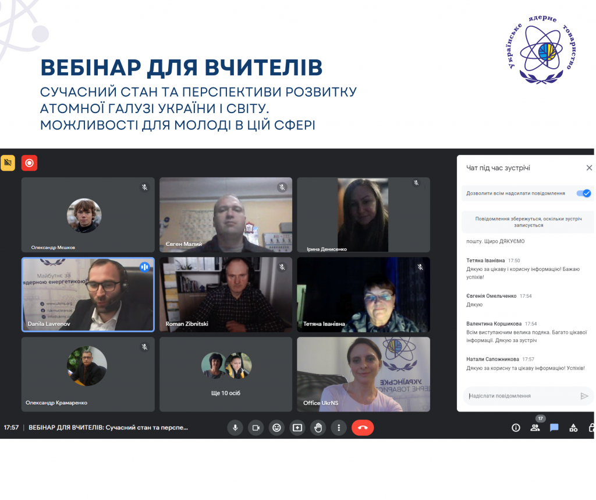This screenshot has height=500, width=596.
Task: Show the participants list with 17 badge
Action: 535,428
